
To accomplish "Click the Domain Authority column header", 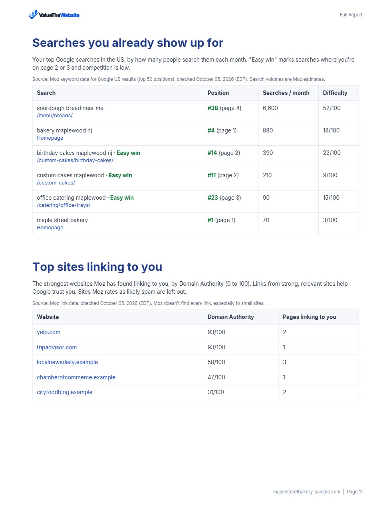I will coord(231,317).
